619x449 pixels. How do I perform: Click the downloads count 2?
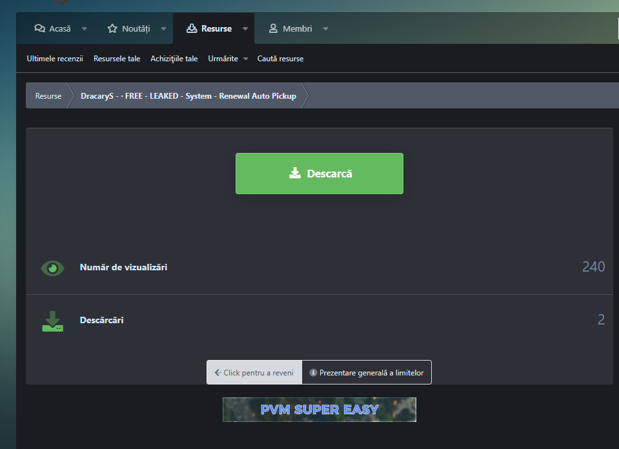click(601, 319)
